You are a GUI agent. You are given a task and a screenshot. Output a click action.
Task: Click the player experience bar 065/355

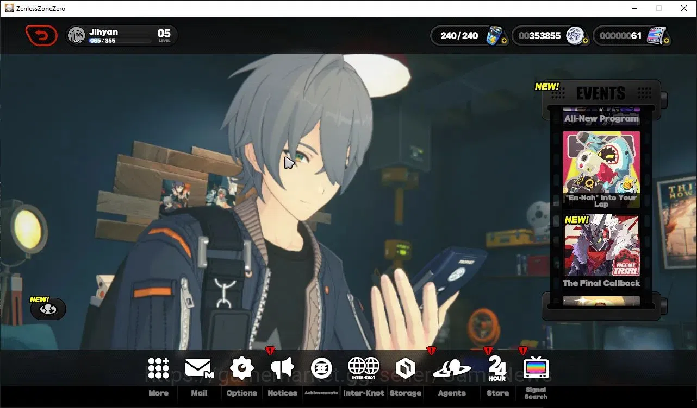(x=120, y=41)
